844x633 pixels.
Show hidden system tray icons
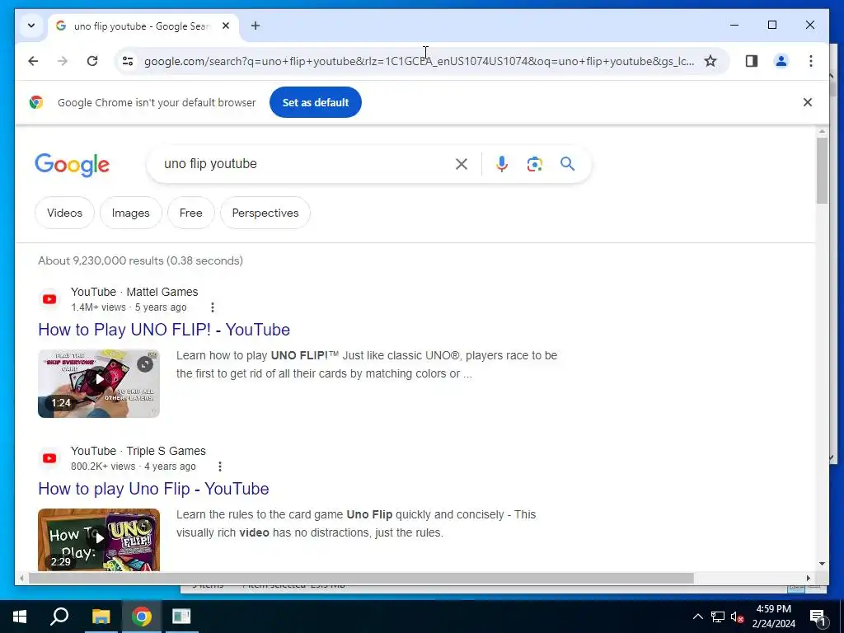[x=697, y=617]
